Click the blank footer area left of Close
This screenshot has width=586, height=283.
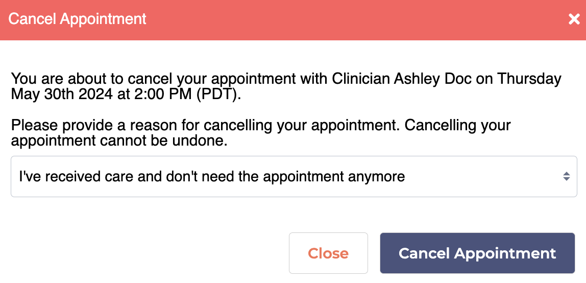point(143,253)
